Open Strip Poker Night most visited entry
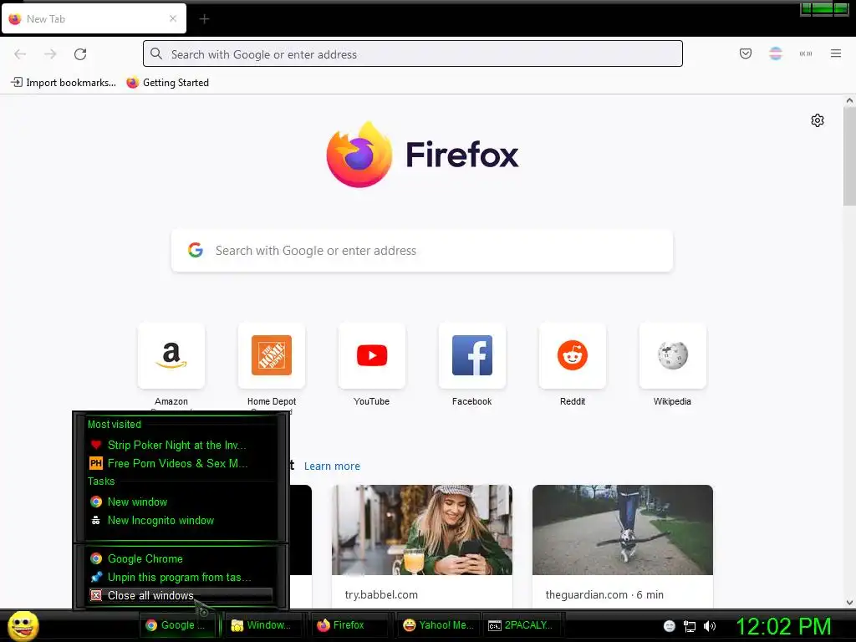856x642 pixels. (x=181, y=445)
